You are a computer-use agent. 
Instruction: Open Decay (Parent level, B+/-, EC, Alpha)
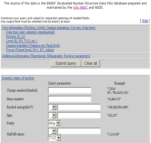pyautogui.click(x=30, y=50)
